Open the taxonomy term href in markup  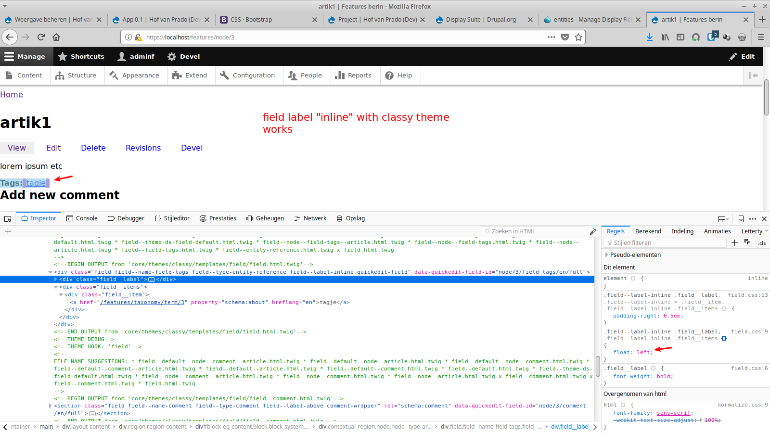point(142,303)
